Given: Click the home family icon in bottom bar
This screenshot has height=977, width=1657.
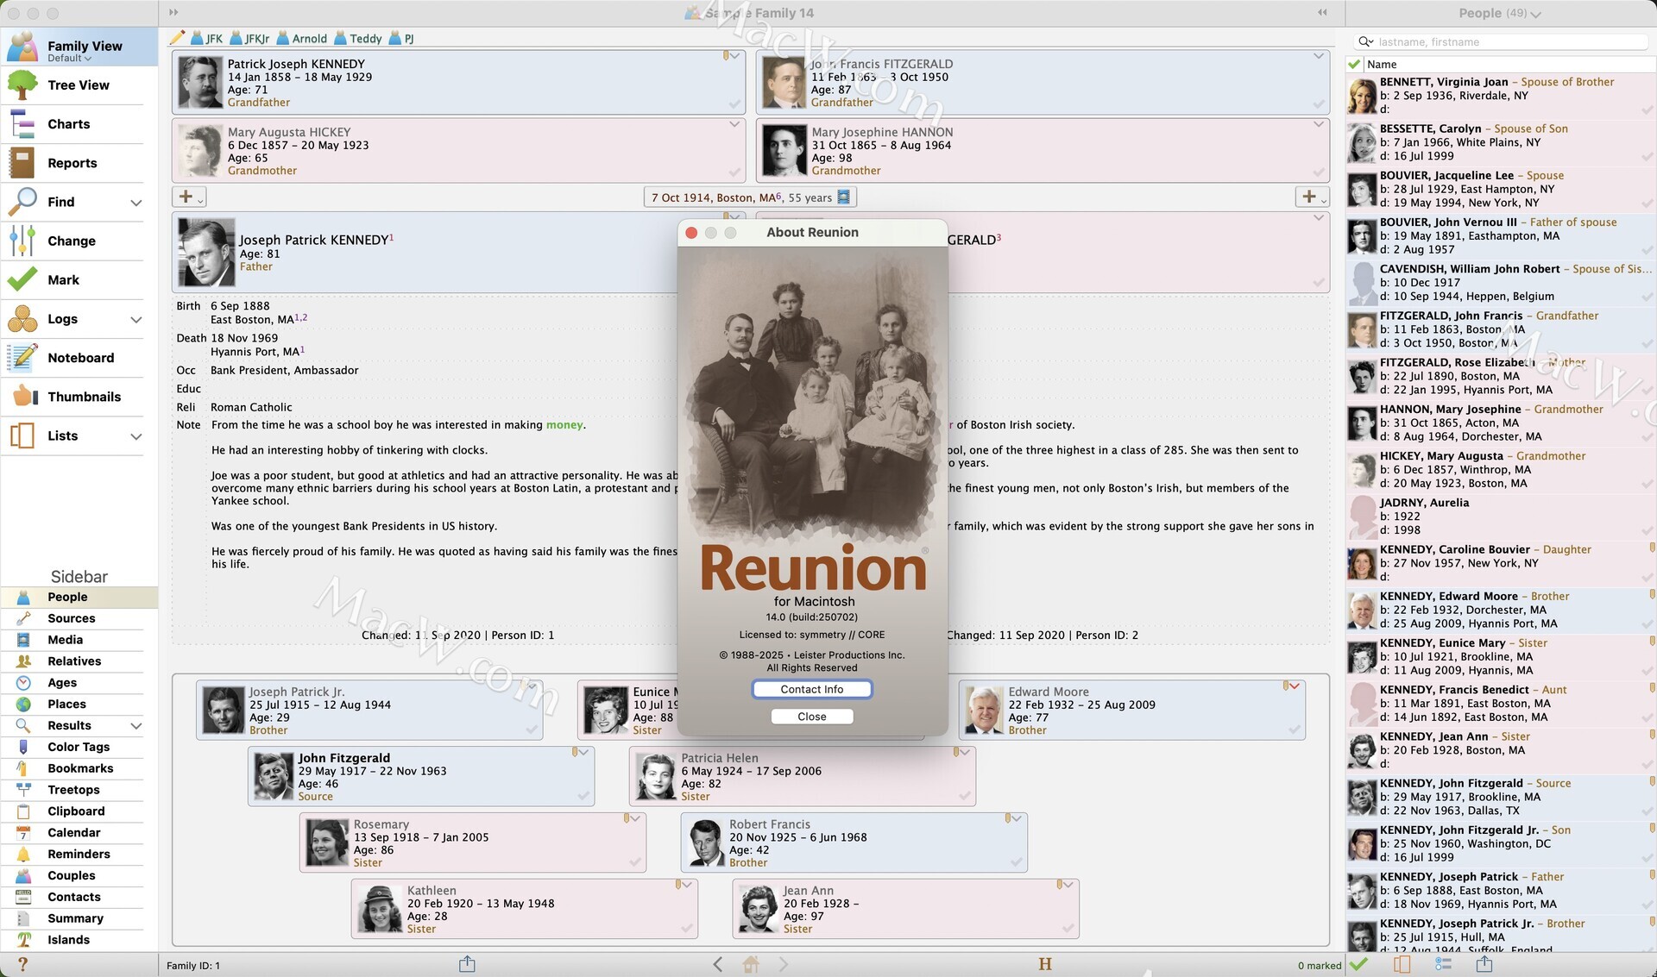Looking at the screenshot, I should pyautogui.click(x=751, y=965).
